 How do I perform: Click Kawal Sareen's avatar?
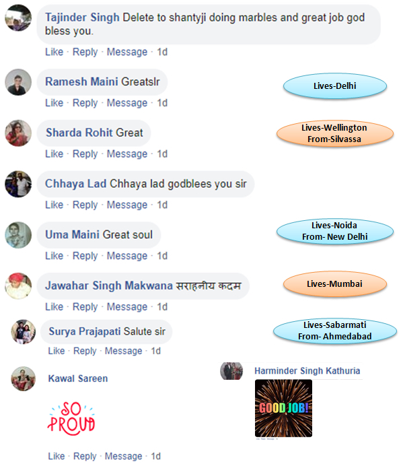click(x=24, y=378)
